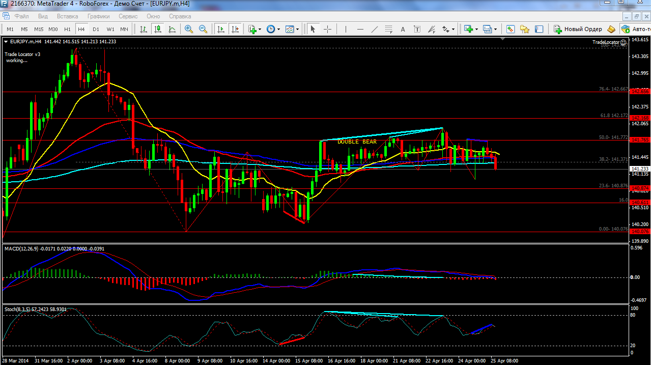Viewport: 651px width, 365px height.
Task: Expand the templates dropdown arrow
Action: (x=297, y=29)
